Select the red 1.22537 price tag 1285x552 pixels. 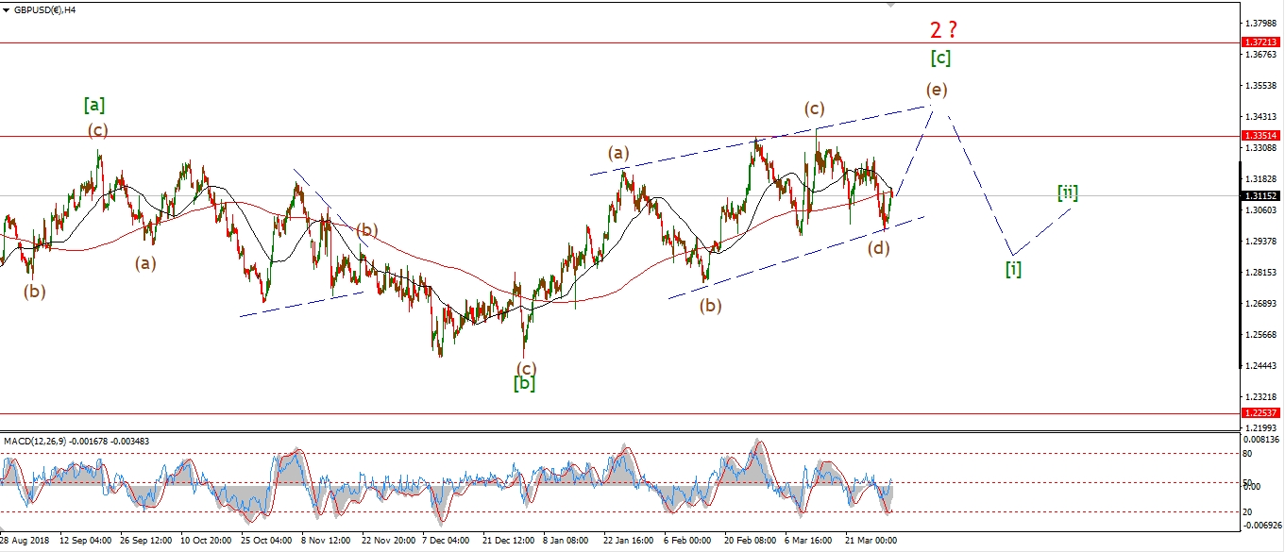1261,413
